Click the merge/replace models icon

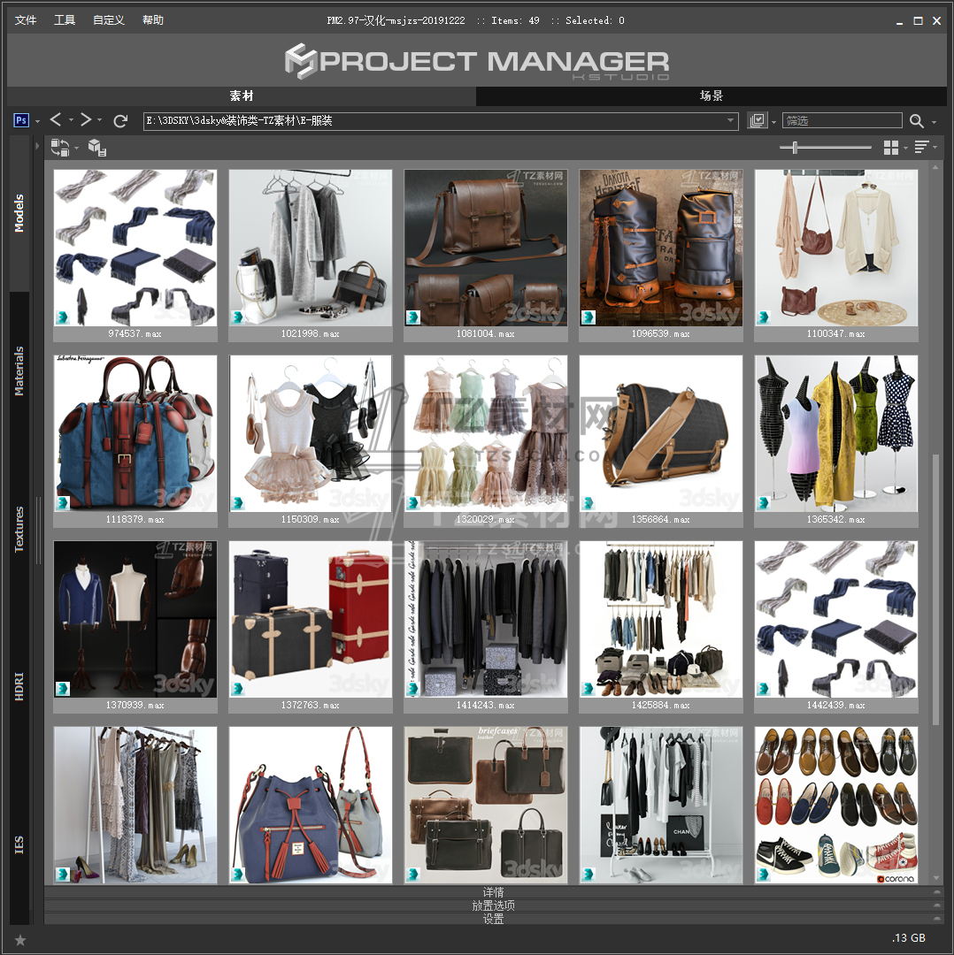pos(60,148)
